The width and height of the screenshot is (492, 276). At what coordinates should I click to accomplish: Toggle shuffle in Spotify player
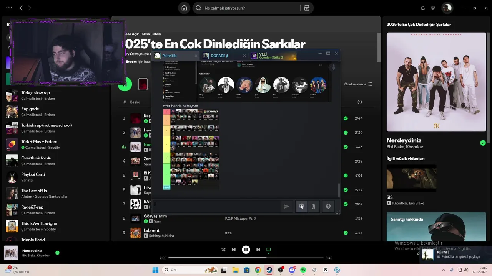coord(223,250)
